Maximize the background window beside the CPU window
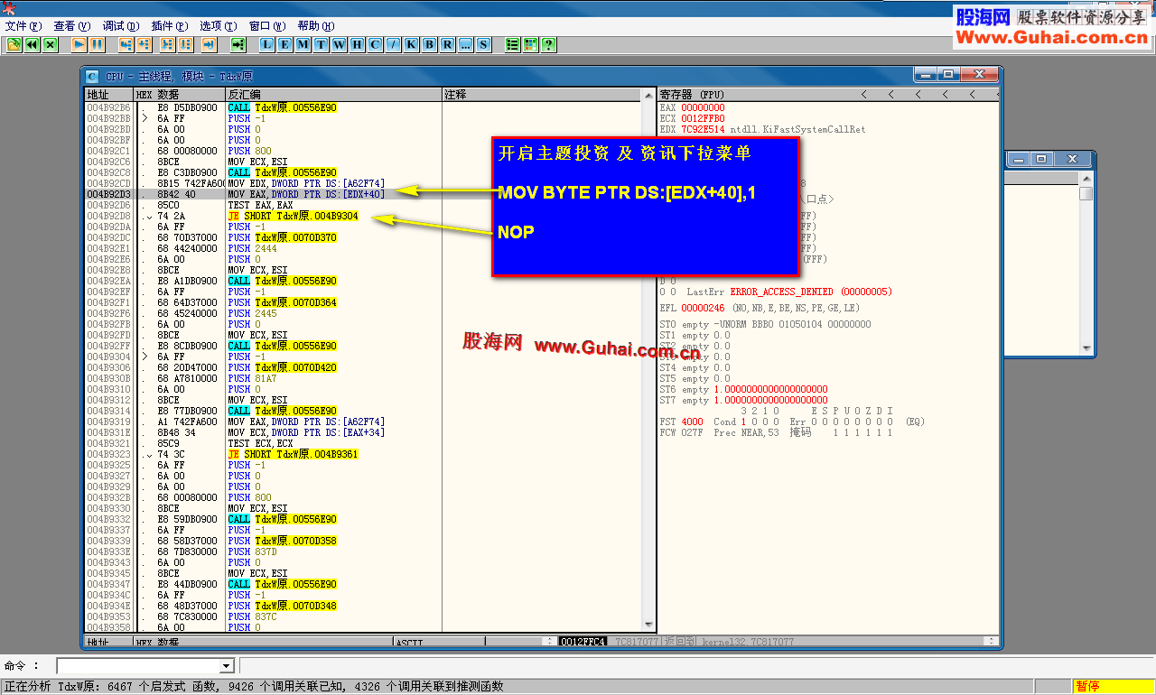1156x695 pixels. click(1041, 159)
